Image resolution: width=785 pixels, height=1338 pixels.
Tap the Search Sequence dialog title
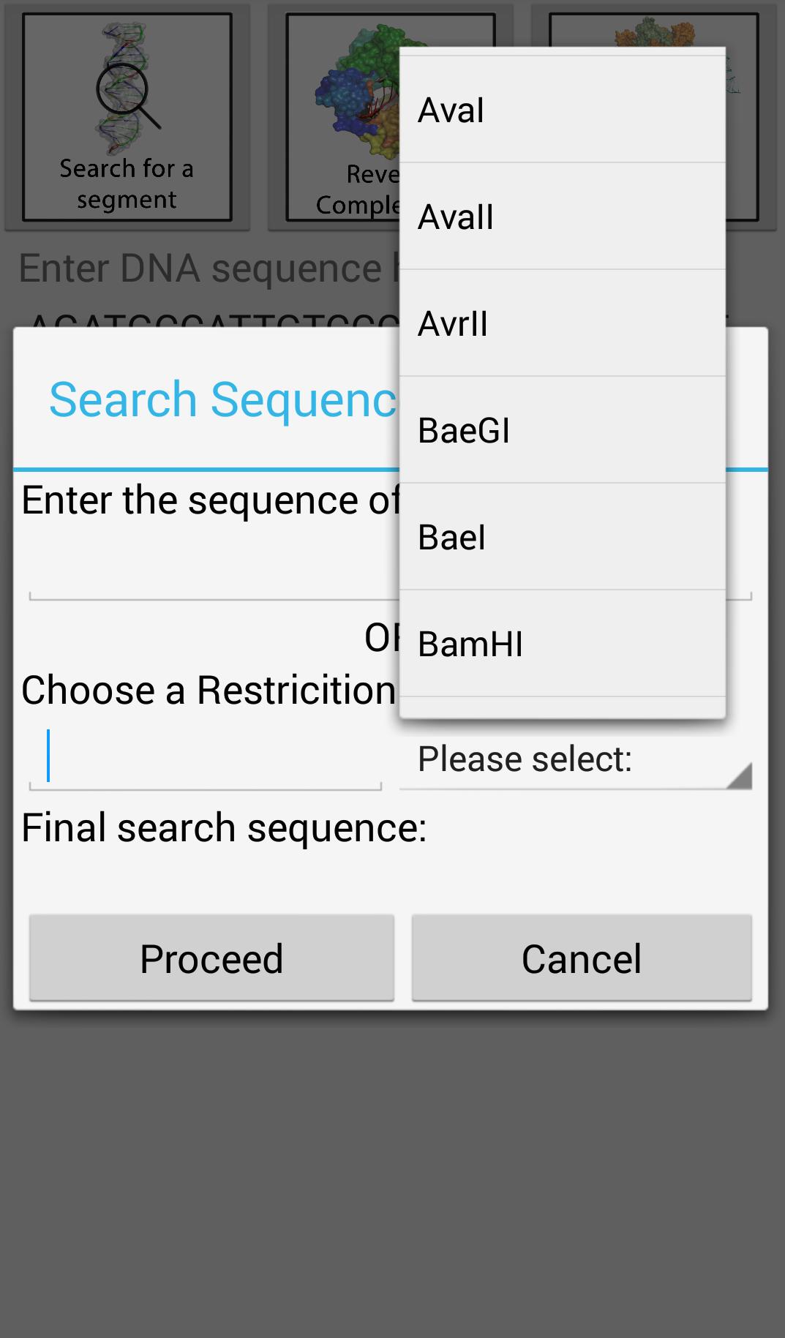pos(223,400)
